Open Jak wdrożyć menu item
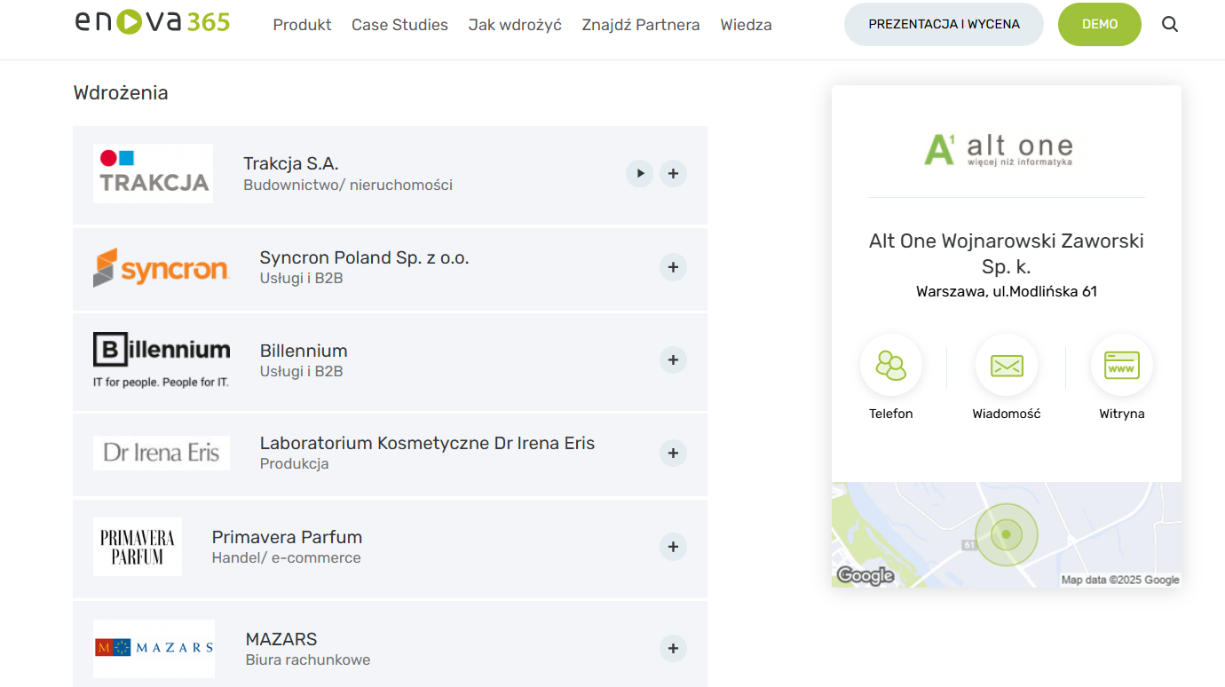Image resolution: width=1225 pixels, height=687 pixels. tap(515, 25)
